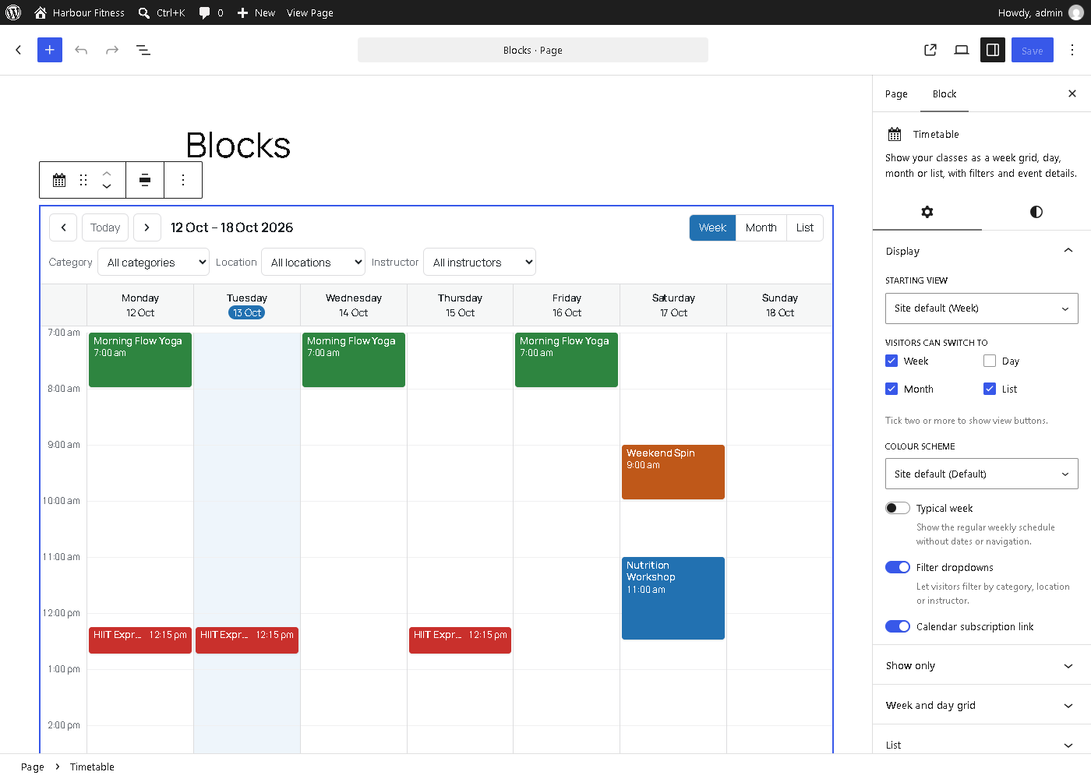This screenshot has width=1091, height=779.
Task: View the page in a new tab
Action: [x=930, y=50]
